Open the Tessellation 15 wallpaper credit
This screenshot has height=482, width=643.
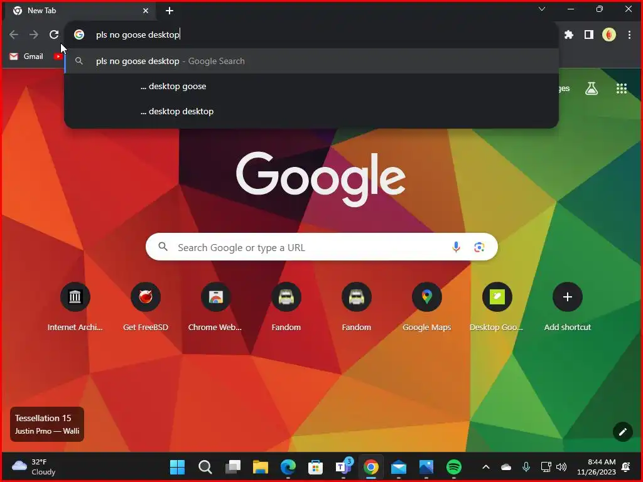(x=47, y=424)
